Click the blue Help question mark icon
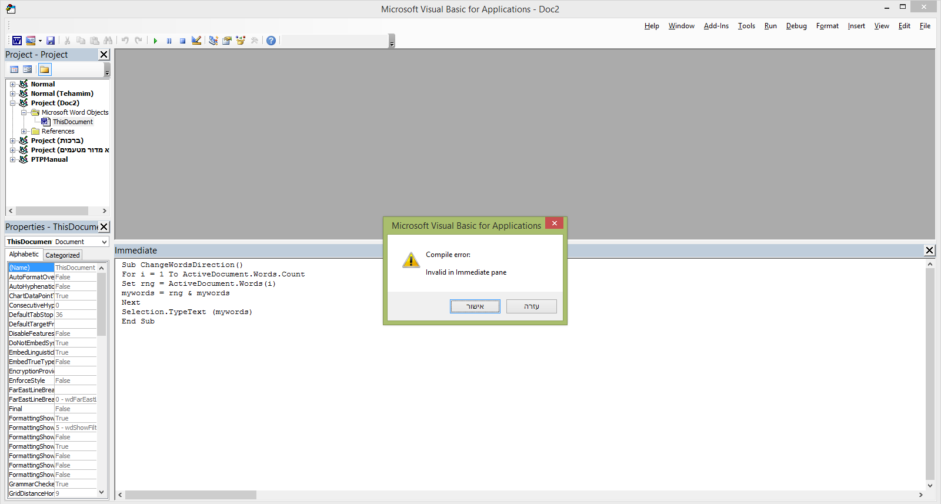 (271, 41)
